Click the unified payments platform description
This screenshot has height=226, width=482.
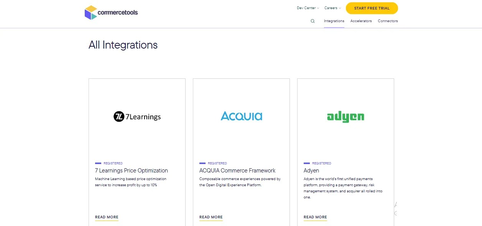click(x=343, y=188)
